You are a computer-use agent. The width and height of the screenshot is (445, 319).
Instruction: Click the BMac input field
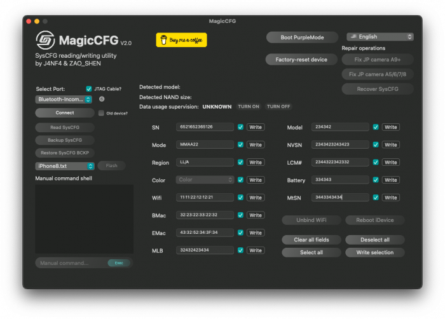(x=205, y=215)
